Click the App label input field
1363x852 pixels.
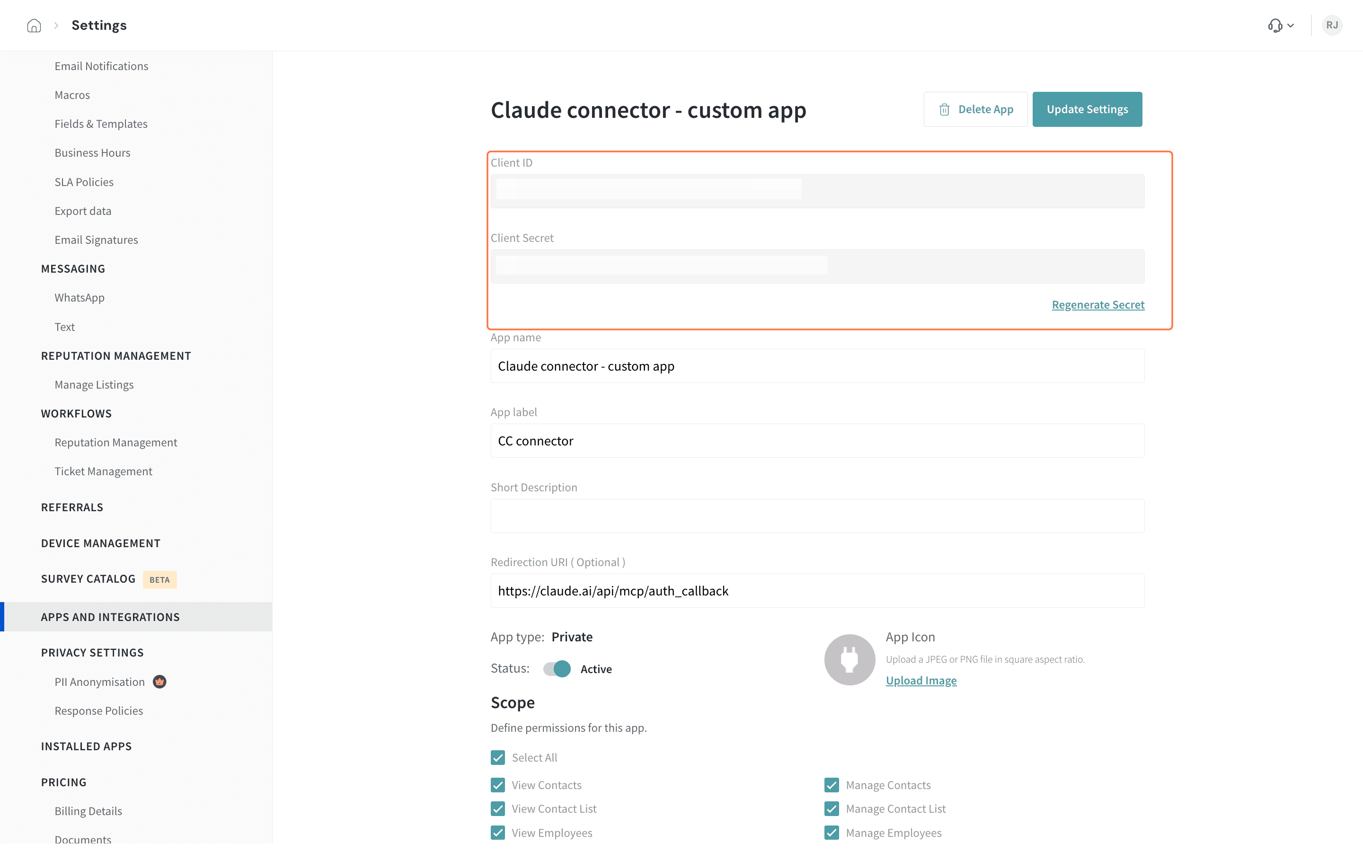[817, 441]
